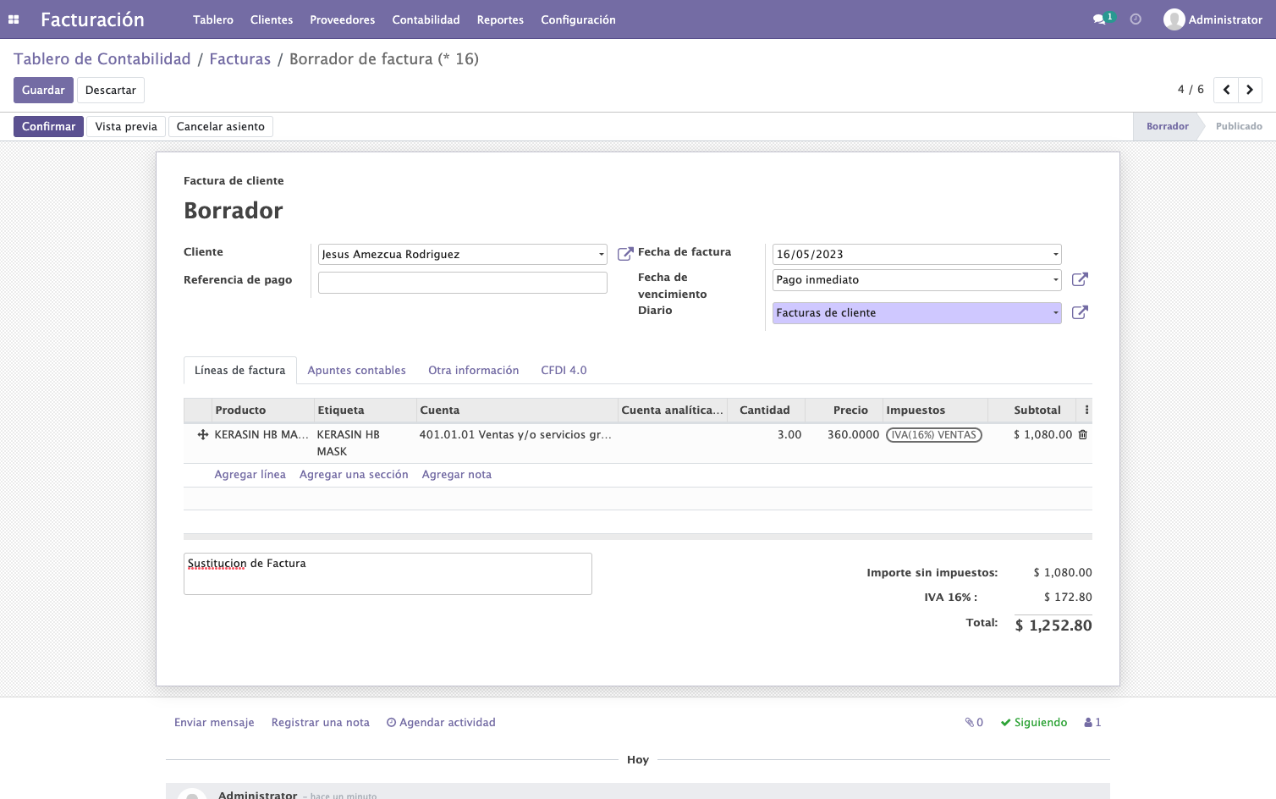Click the Confirmar button

[x=48, y=127]
